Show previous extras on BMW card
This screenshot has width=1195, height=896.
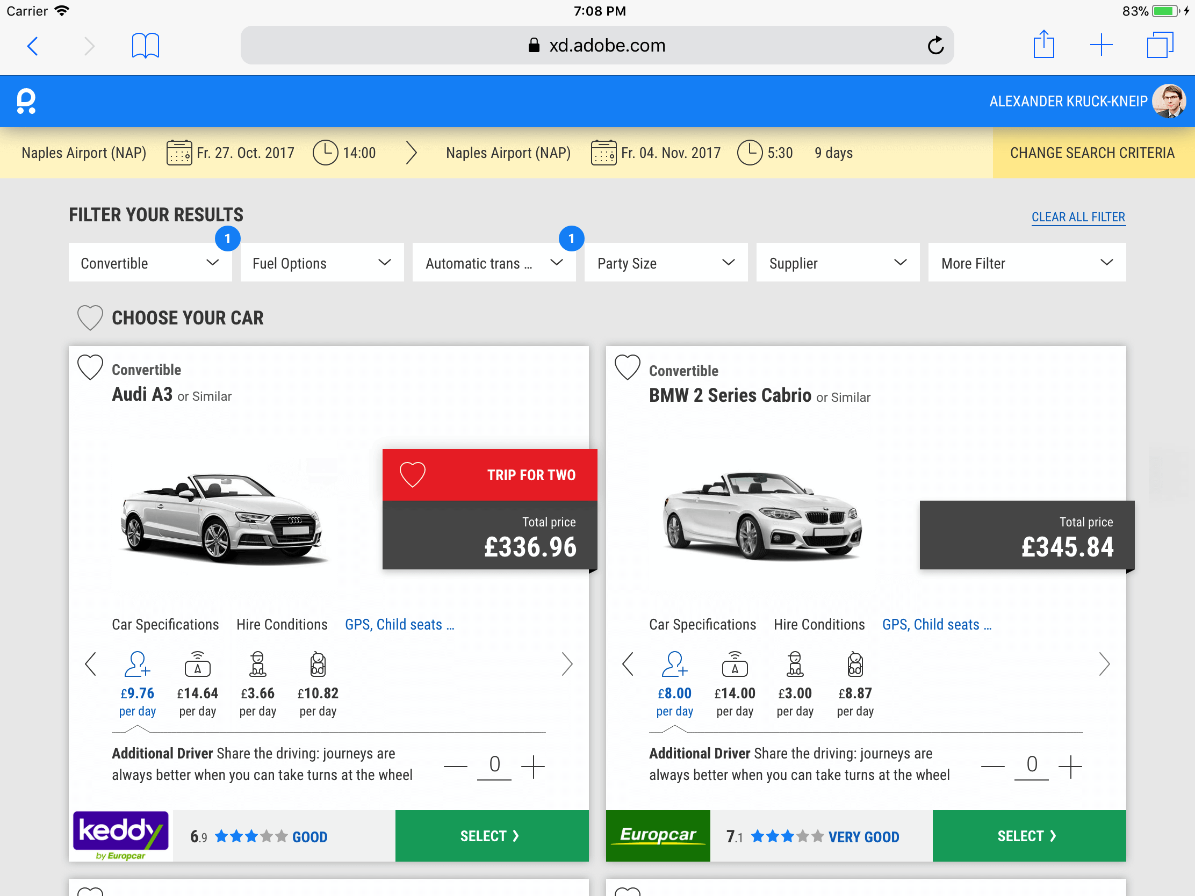tap(628, 664)
